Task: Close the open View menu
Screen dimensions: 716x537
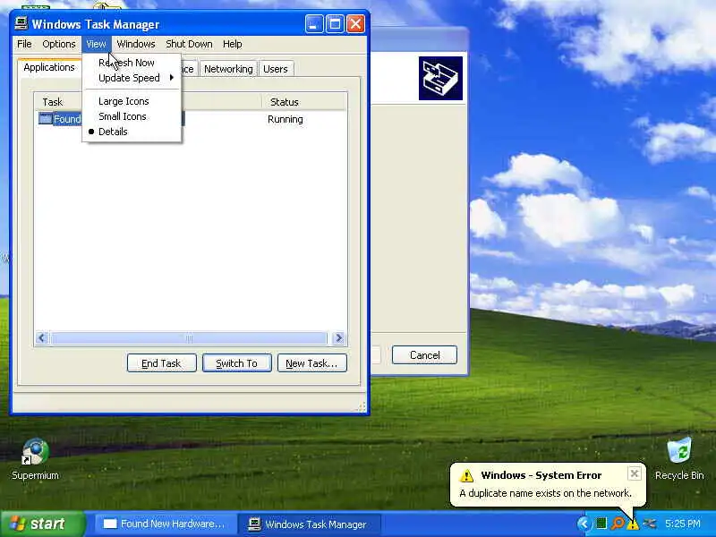Action: pos(96,44)
